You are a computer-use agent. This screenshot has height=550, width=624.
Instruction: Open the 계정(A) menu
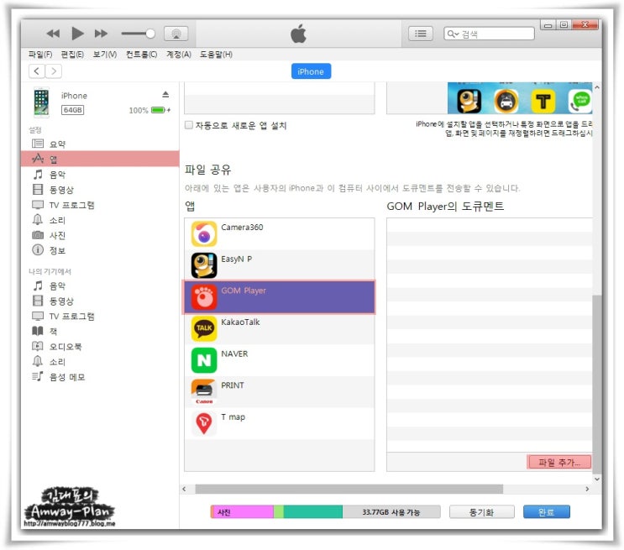[x=178, y=55]
